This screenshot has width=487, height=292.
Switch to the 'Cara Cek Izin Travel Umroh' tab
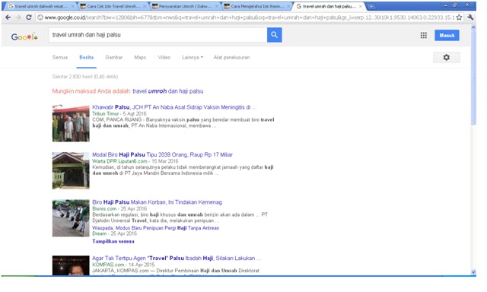point(113,6)
